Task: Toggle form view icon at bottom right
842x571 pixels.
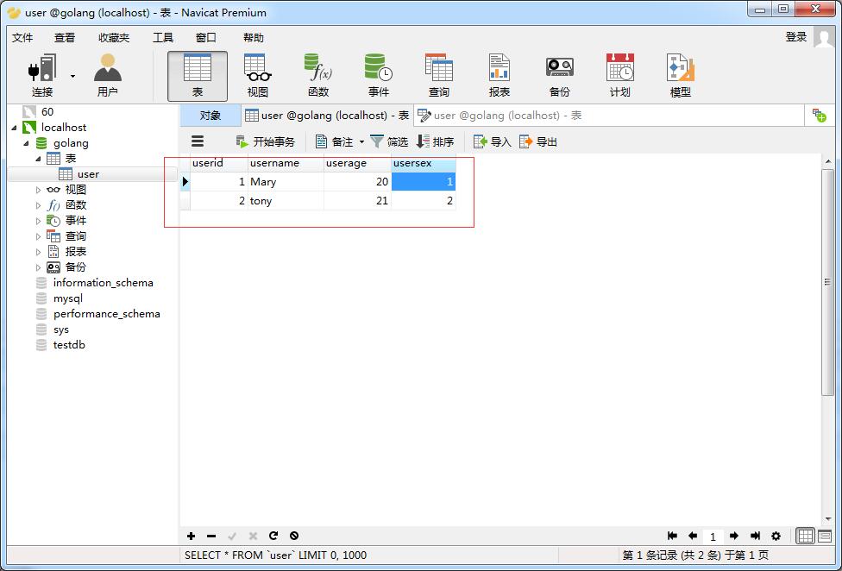Action: (x=825, y=536)
